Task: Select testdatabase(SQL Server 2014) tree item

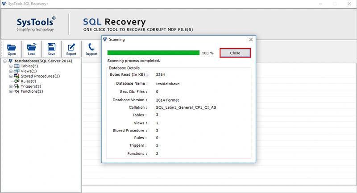Action: tap(43, 61)
